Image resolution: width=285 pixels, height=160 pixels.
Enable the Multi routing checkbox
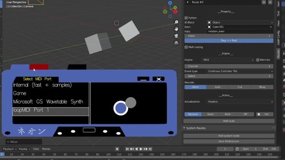pos(186,47)
